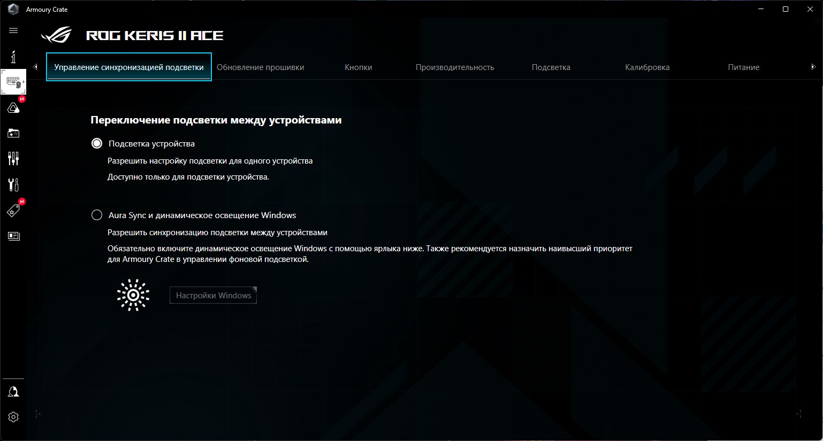
Task: Open the 'Обновление прошивки' tab
Action: 260,67
